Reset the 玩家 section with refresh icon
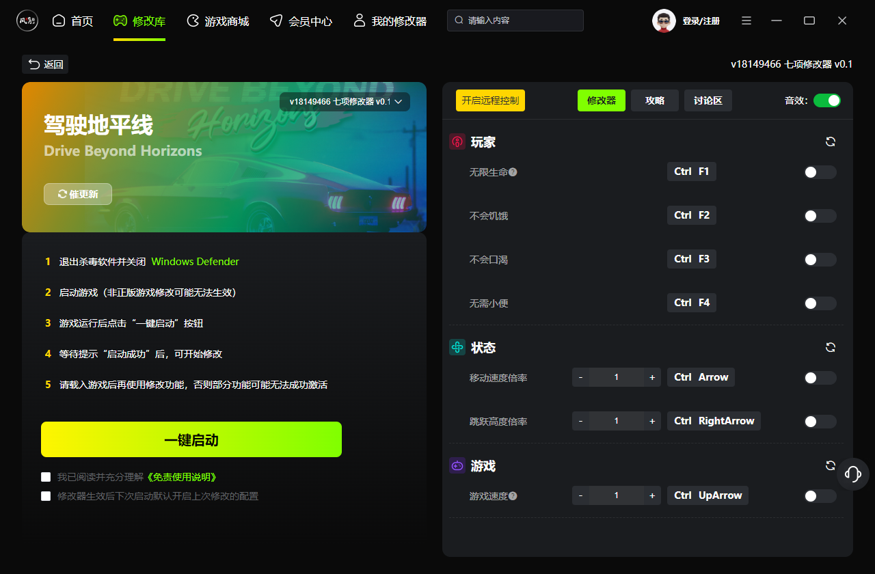Image resolution: width=875 pixels, height=574 pixels. (x=831, y=141)
